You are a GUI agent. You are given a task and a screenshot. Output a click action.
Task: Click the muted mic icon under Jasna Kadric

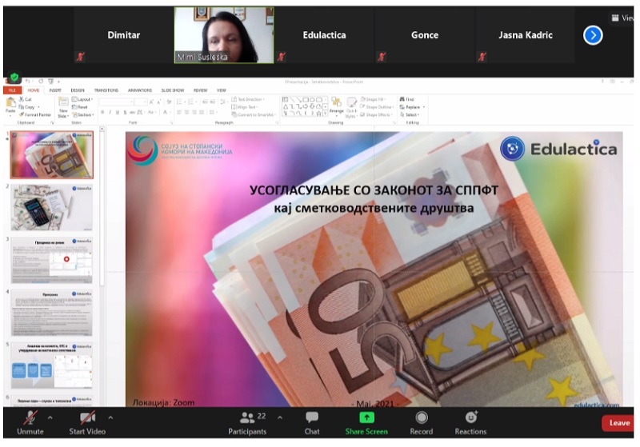(482, 57)
